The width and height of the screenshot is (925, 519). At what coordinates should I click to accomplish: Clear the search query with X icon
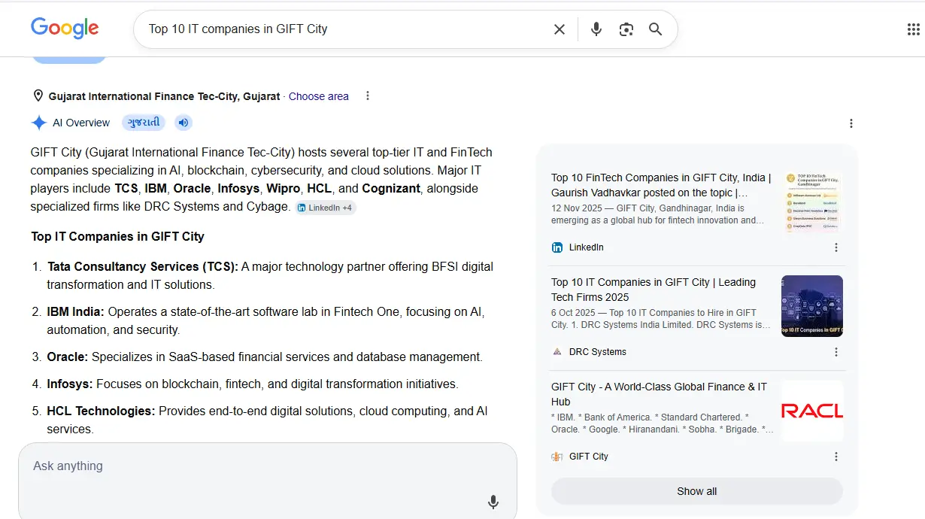(x=560, y=29)
